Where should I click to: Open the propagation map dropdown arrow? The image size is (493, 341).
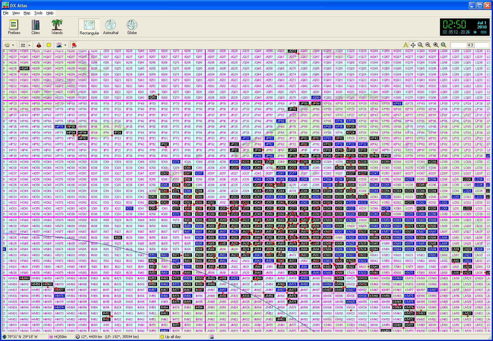coord(65,45)
